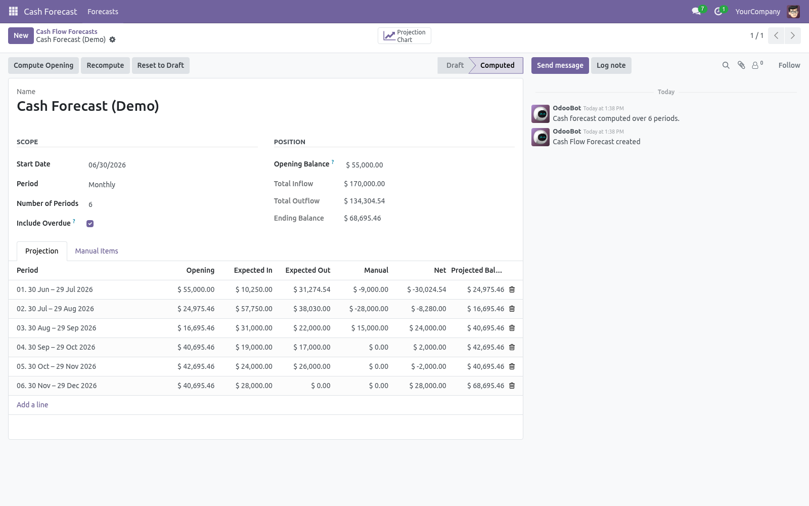Click the Total Outflow value $ 134,304.54
Image resolution: width=809 pixels, height=506 pixels.
tap(364, 201)
